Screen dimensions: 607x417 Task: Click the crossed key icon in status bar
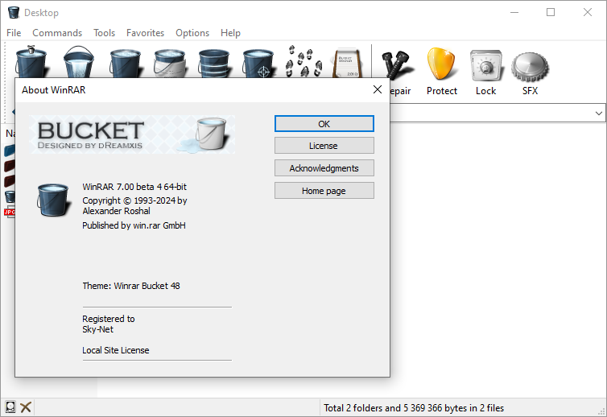[x=26, y=407]
